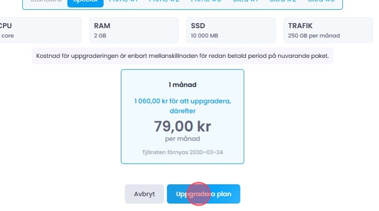Click the CPU core spec card
The width and height of the screenshot is (379, 211).
(40, 30)
